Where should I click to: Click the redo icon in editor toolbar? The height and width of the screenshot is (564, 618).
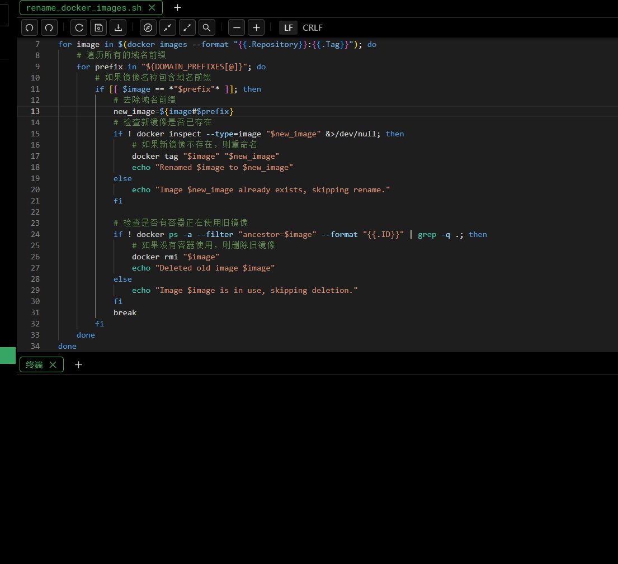[x=49, y=27]
